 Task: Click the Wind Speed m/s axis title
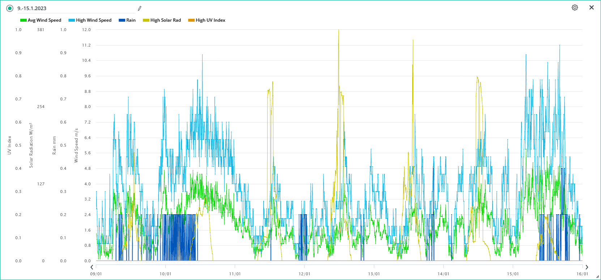(x=76, y=145)
